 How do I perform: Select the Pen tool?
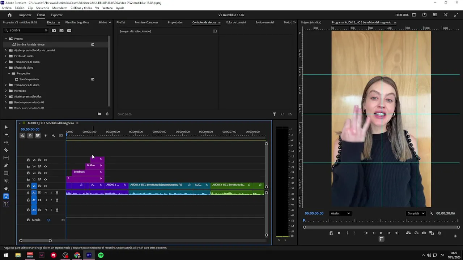coord(6,165)
